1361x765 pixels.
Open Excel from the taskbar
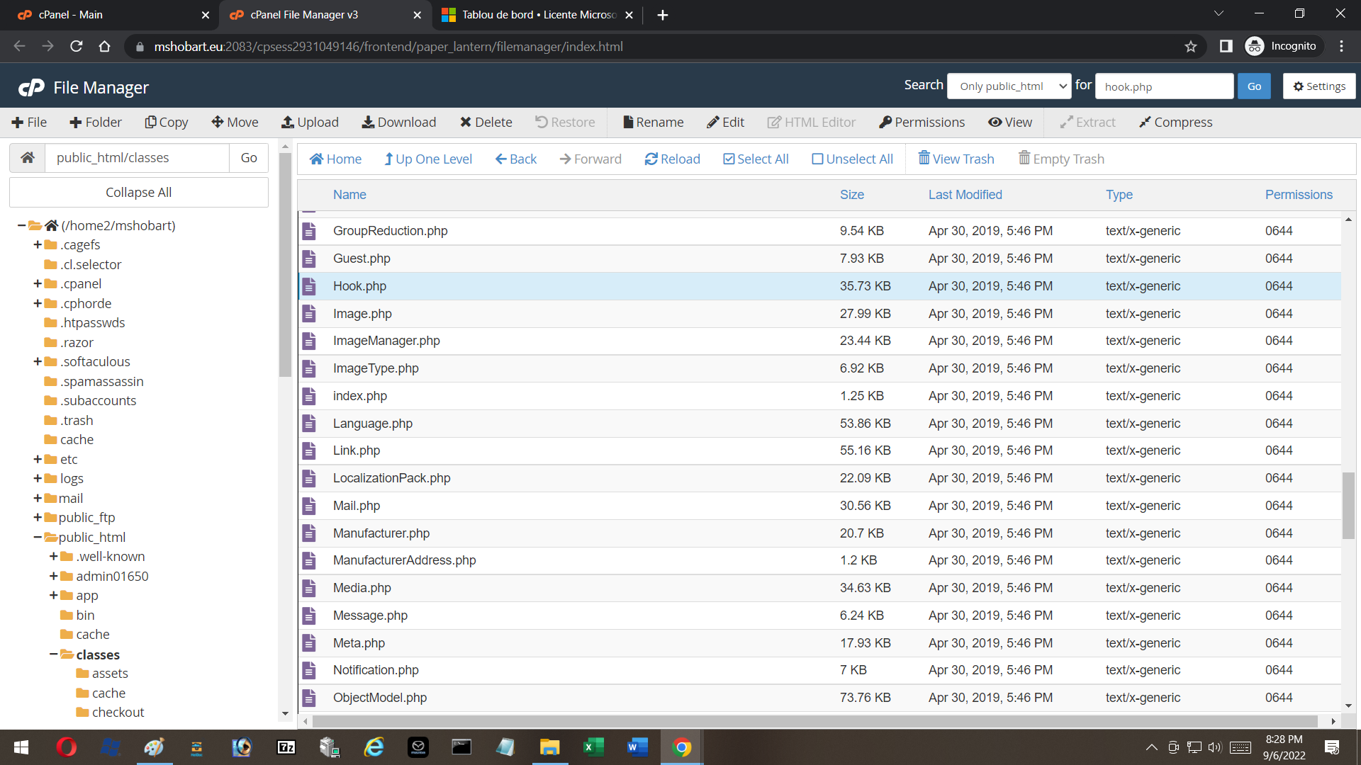593,747
